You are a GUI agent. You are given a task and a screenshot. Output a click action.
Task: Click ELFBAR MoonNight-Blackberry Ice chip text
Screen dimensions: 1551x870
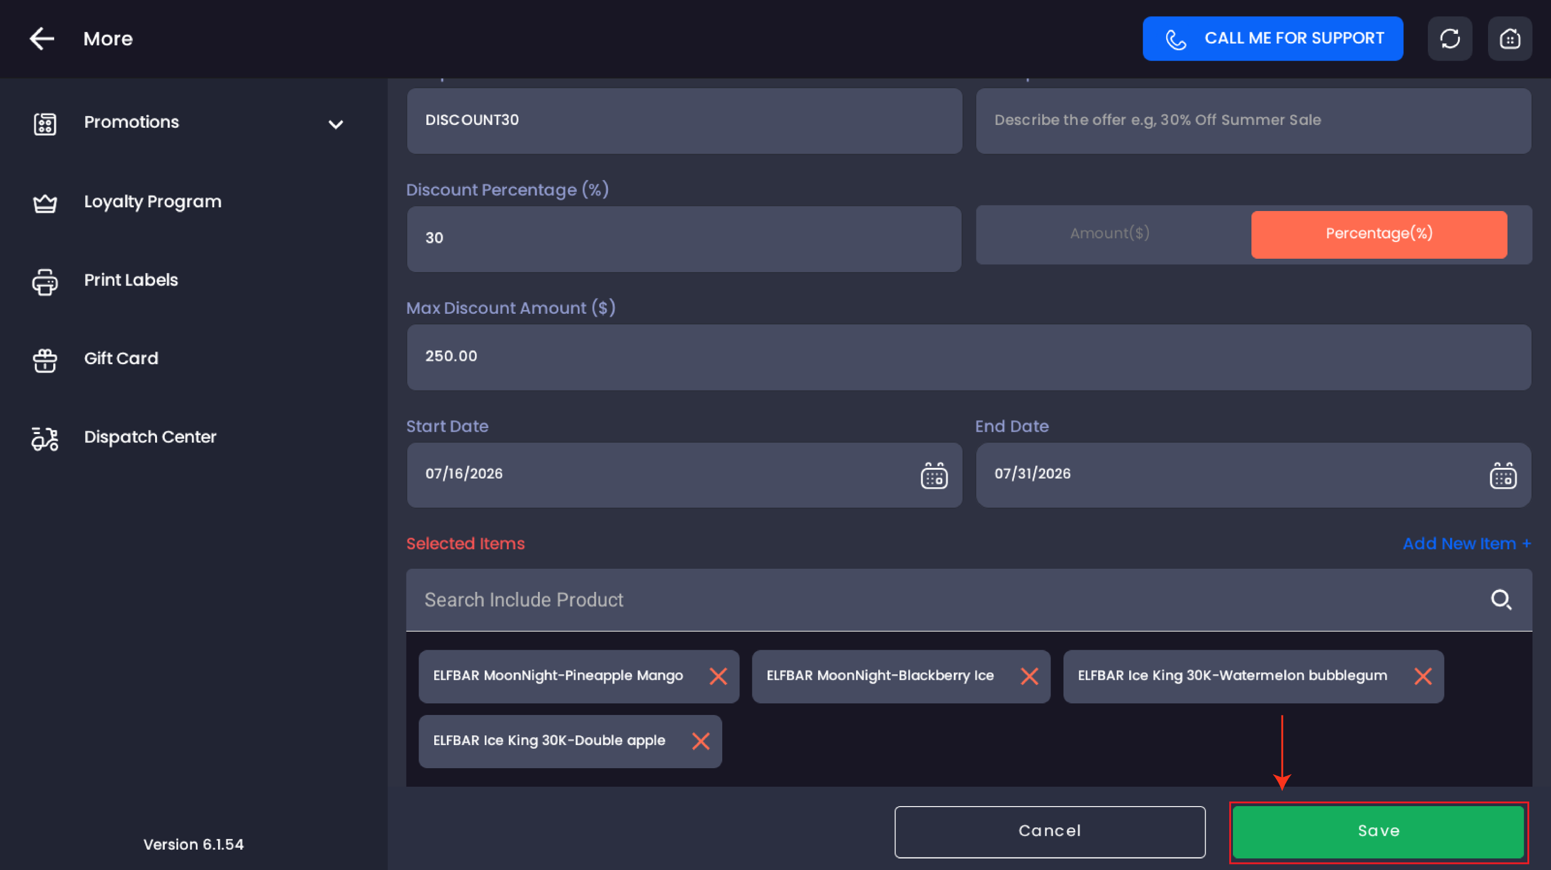pos(880,676)
